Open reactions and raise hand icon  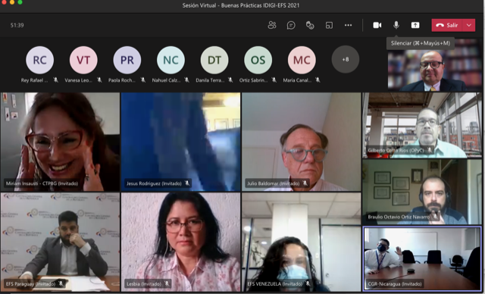[x=310, y=25]
